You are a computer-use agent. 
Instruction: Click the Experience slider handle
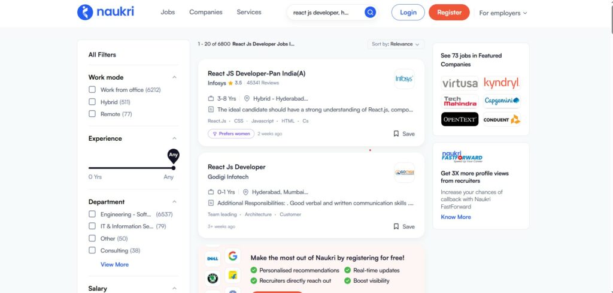173,168
